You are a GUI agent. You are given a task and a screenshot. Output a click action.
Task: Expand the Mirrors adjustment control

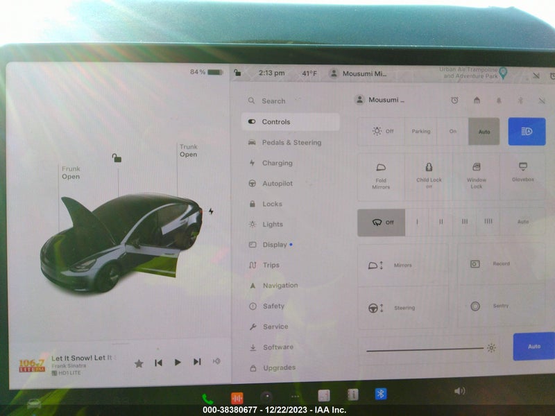pyautogui.click(x=403, y=265)
